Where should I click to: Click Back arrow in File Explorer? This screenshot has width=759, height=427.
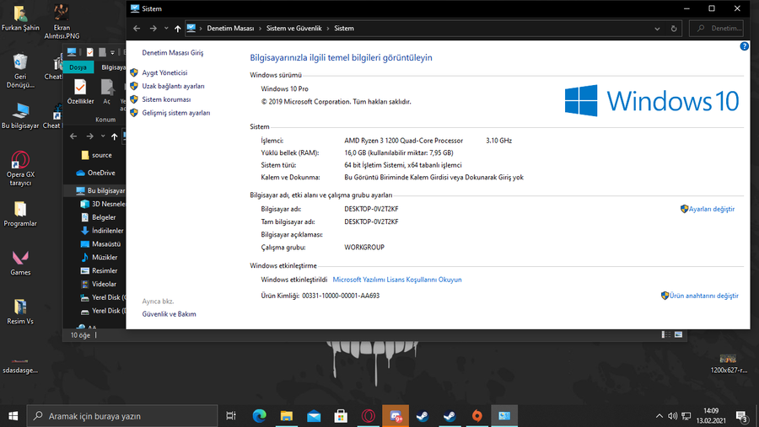(x=73, y=136)
